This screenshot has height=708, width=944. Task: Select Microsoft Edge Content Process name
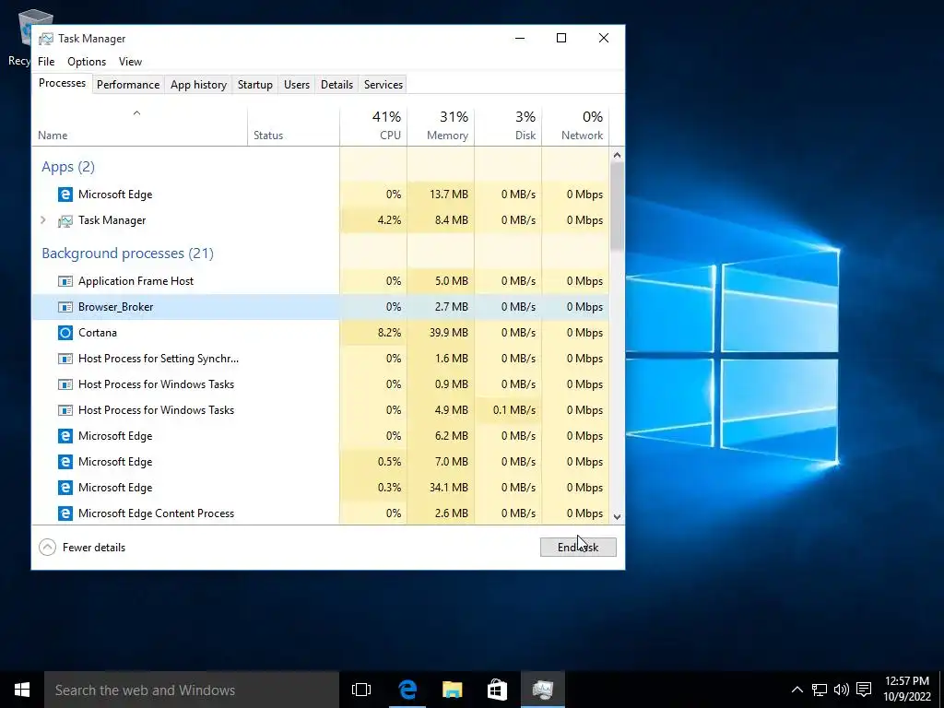156,513
